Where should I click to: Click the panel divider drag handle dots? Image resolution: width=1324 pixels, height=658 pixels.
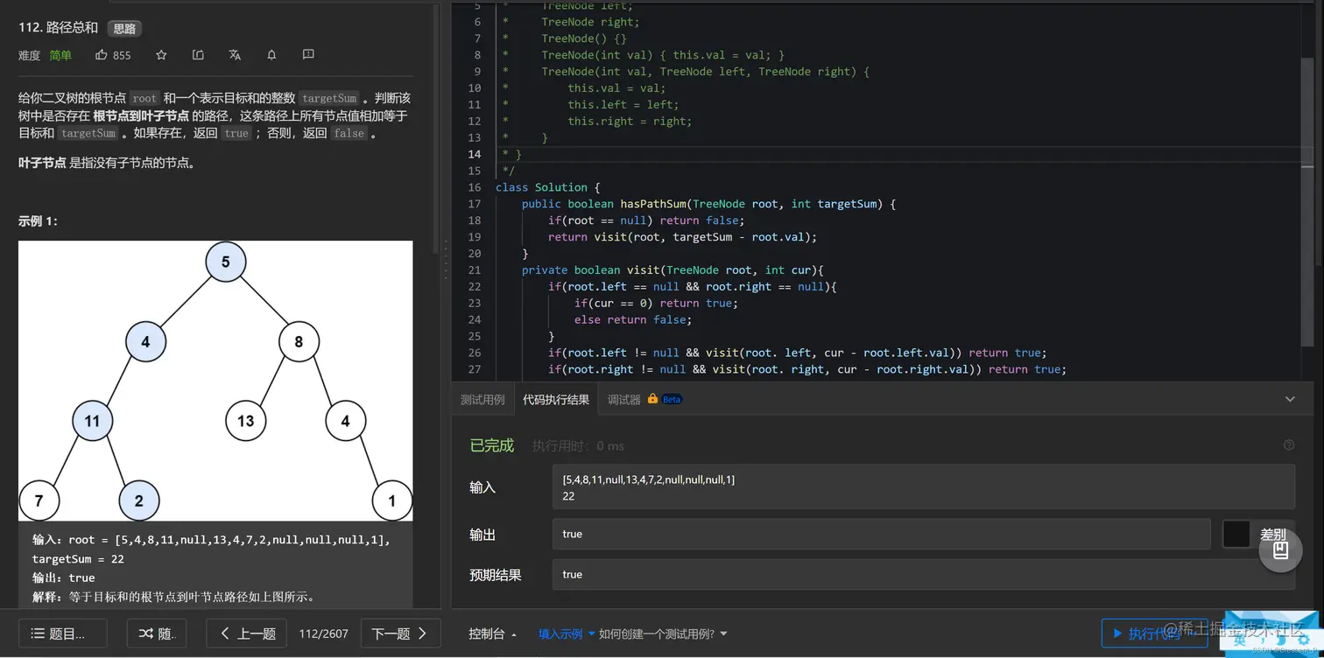(446, 260)
